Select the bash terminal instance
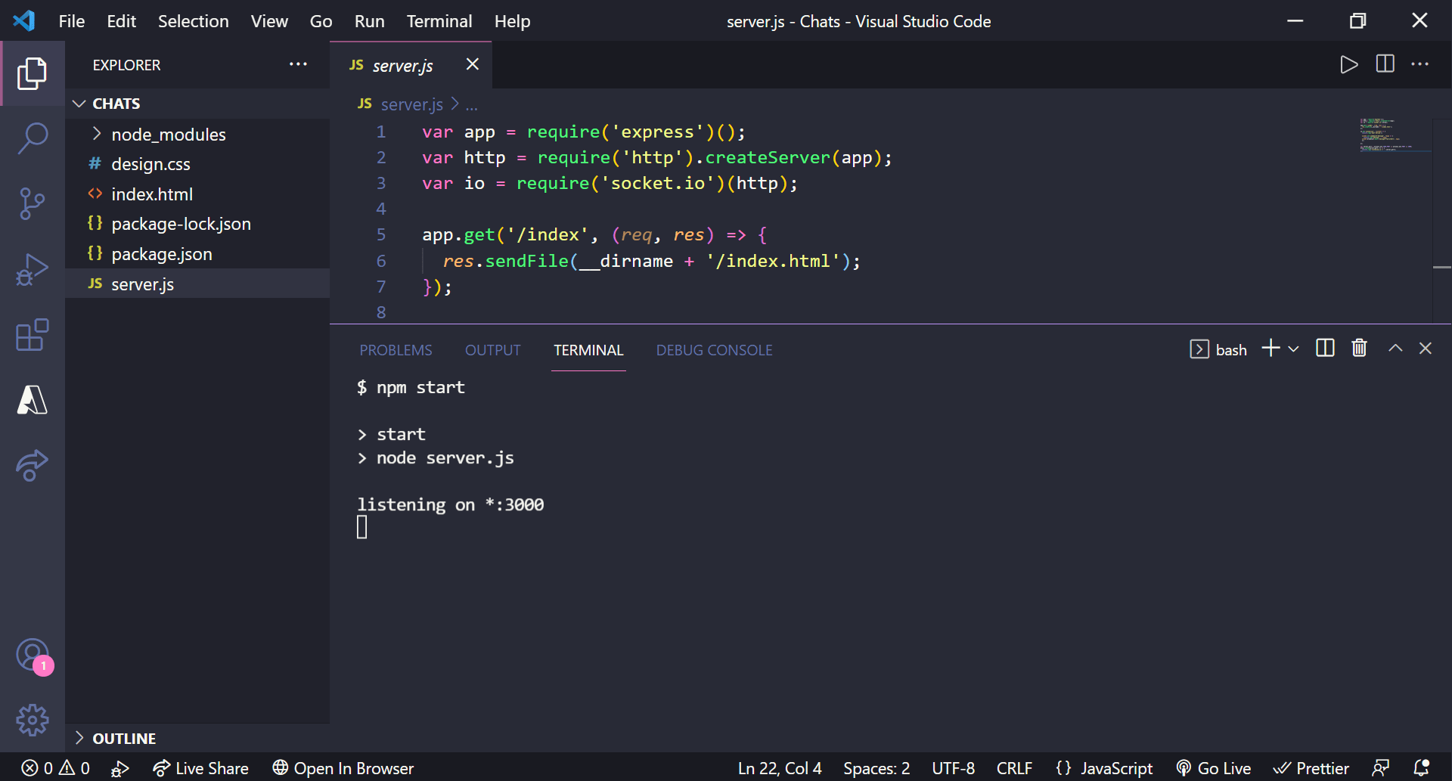Image resolution: width=1452 pixels, height=781 pixels. pyautogui.click(x=1218, y=349)
